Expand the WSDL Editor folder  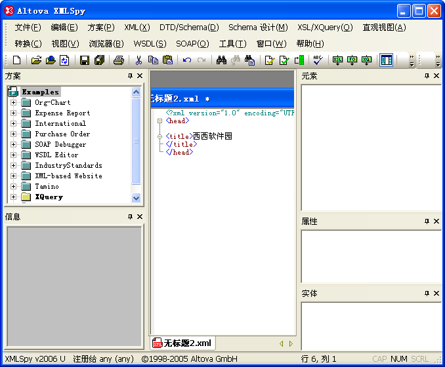tap(13, 155)
